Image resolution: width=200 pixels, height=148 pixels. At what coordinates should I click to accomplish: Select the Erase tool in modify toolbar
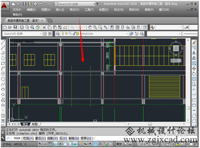point(194,42)
